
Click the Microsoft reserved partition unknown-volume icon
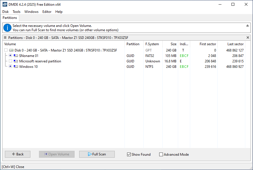16,61
